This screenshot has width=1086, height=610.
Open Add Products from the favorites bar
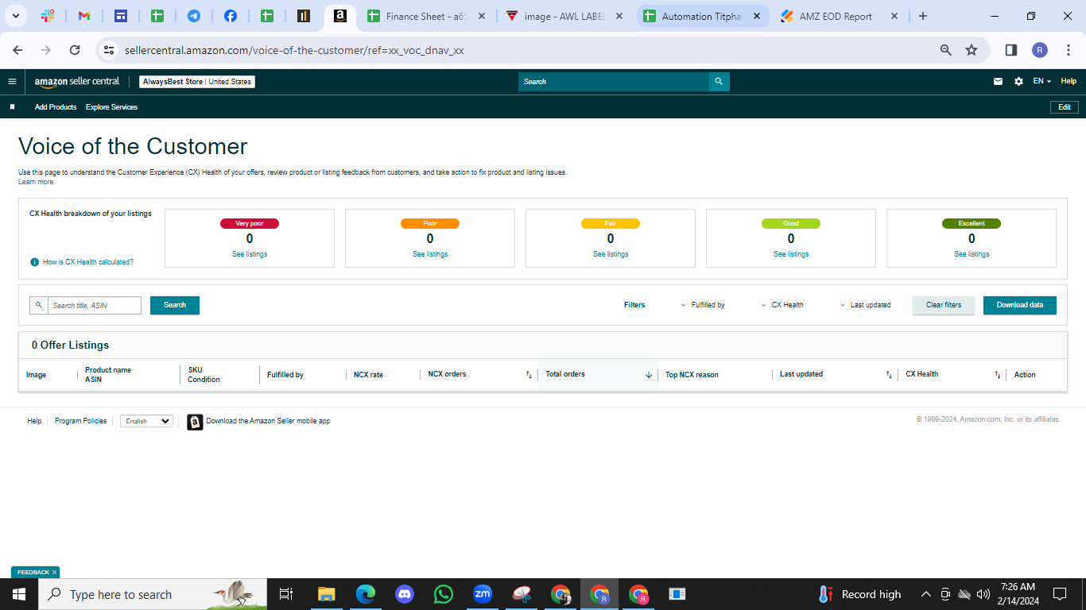(x=56, y=107)
